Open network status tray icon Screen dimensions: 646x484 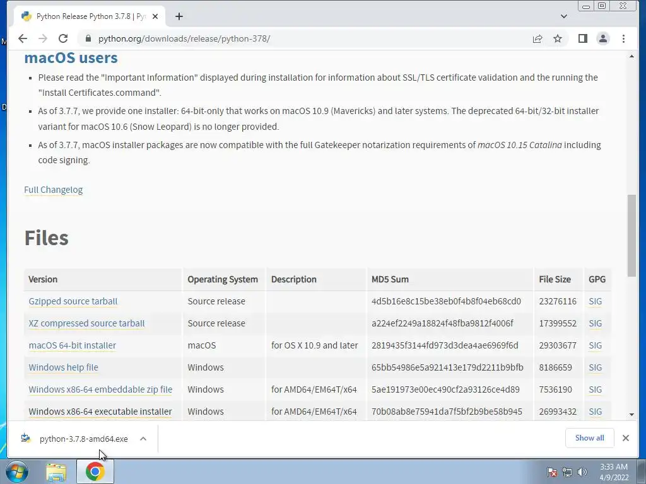pyautogui.click(x=567, y=472)
